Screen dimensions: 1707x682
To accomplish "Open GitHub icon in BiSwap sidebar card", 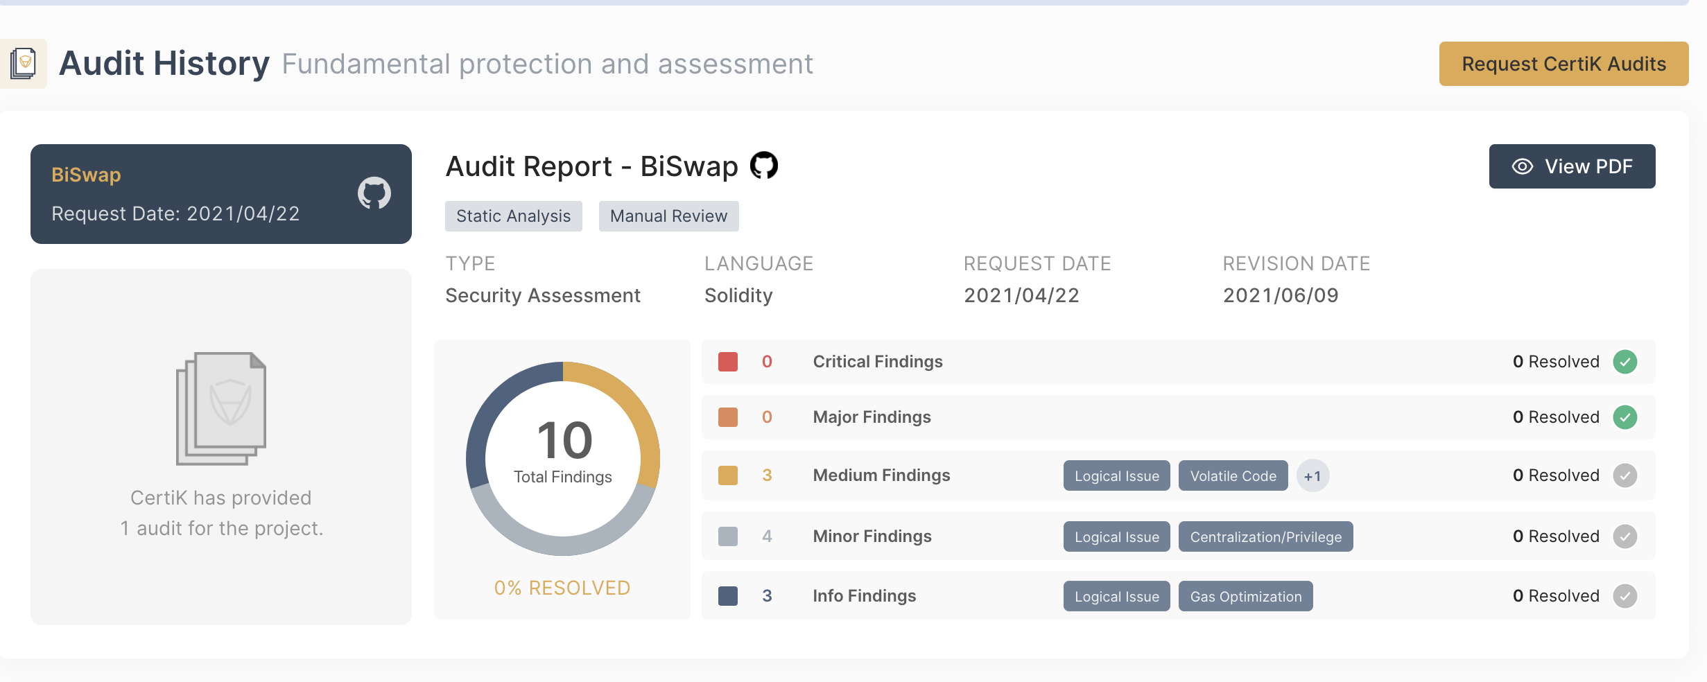I will coord(374,193).
